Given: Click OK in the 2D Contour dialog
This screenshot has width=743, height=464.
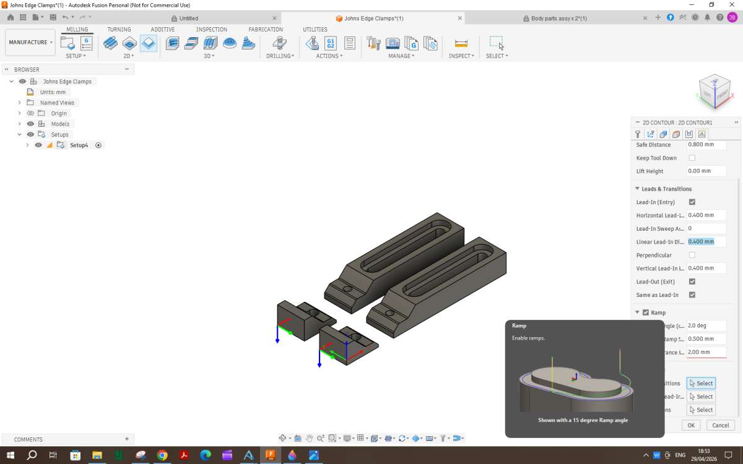Looking at the screenshot, I should [x=691, y=425].
